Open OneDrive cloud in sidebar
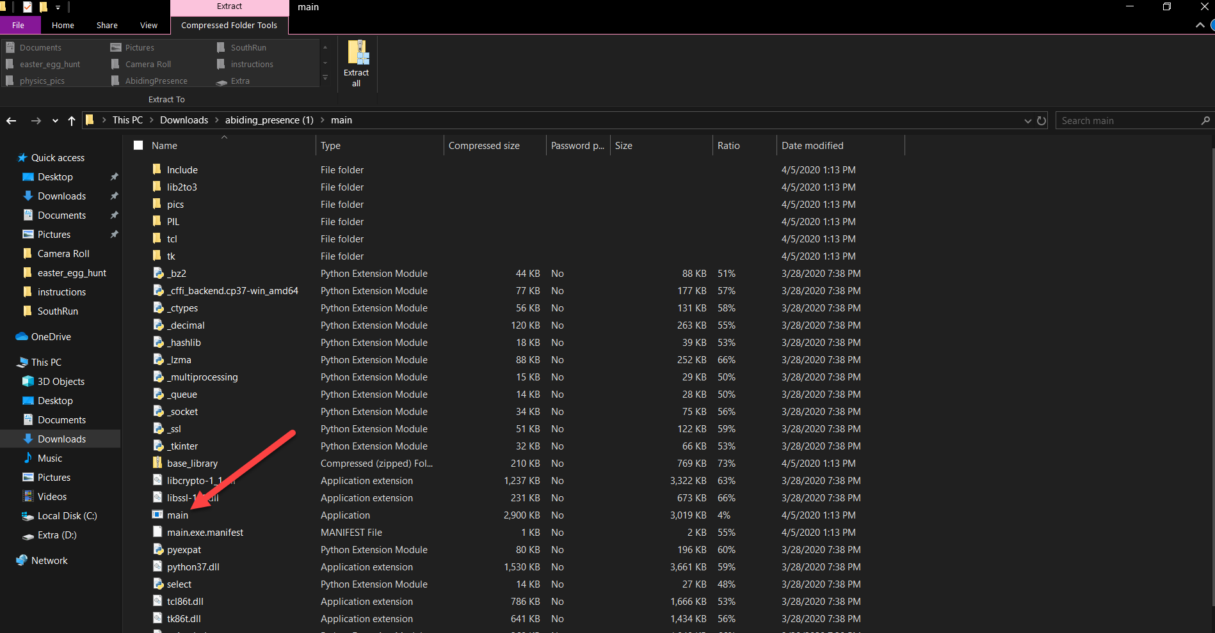The width and height of the screenshot is (1215, 633). 22,336
